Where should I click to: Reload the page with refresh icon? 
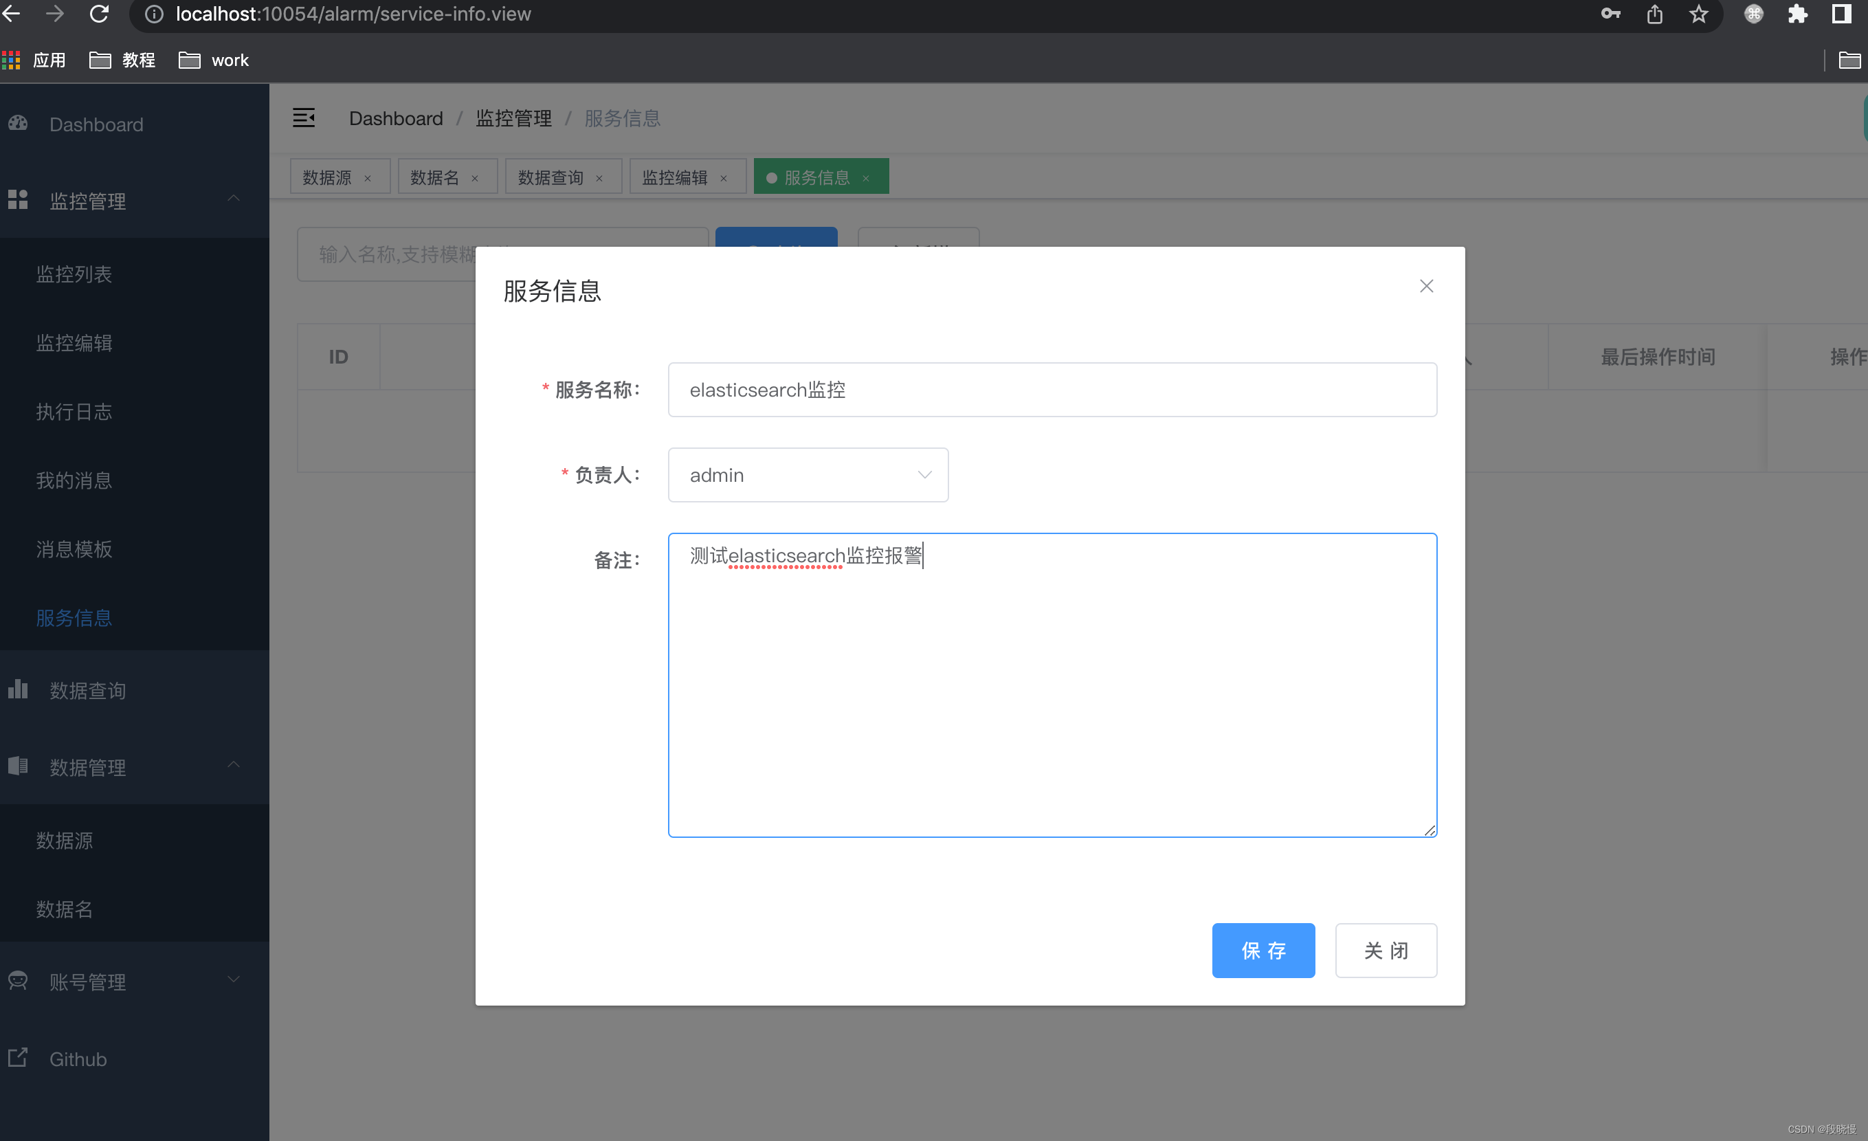click(x=100, y=14)
